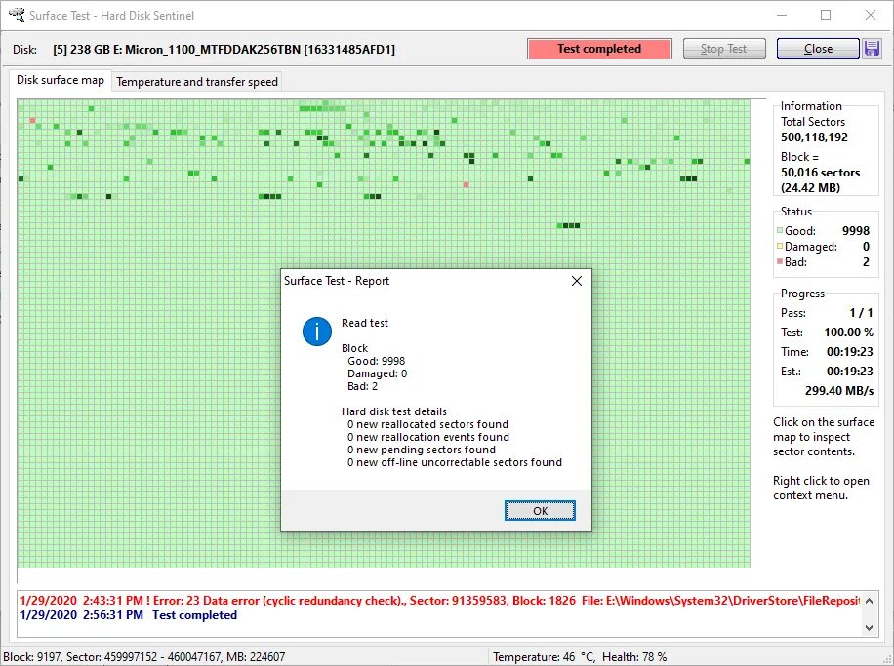
Task: Click '0 new pending sectors found' line
Action: click(422, 450)
